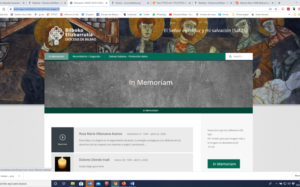Image resolution: width=300 pixels, height=187 pixels.
Task: Switch to Alkarren Barri nº268 tab
Action: [255, 3]
